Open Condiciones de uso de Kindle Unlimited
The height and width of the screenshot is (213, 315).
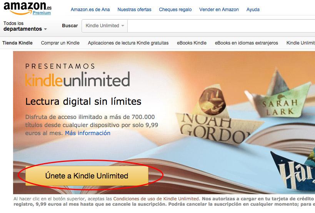156,199
